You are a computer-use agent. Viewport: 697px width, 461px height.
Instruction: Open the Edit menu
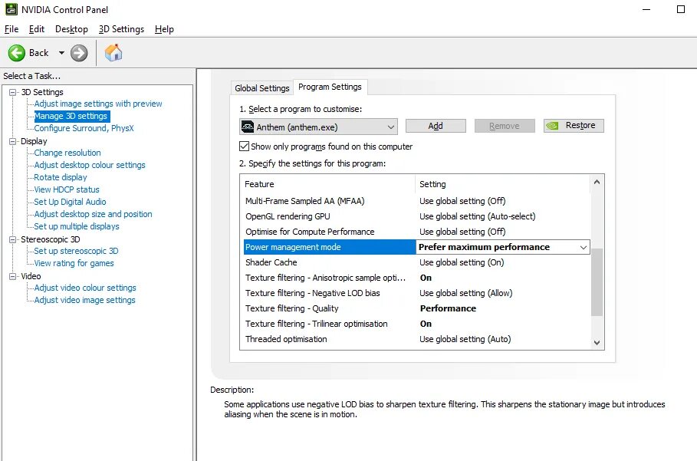37,29
